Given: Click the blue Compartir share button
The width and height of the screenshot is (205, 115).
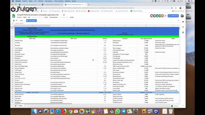Looking at the screenshot, I should [x=173, y=16].
